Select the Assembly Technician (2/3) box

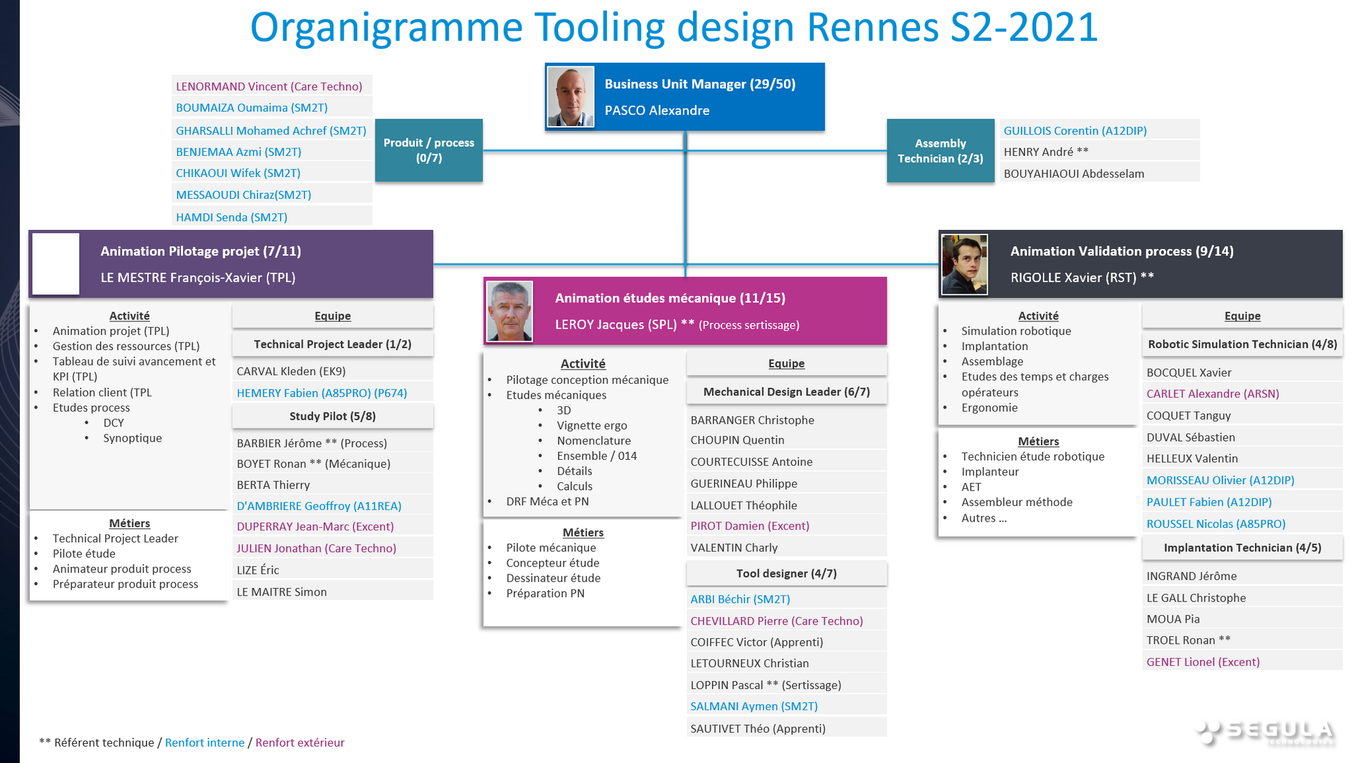940,151
